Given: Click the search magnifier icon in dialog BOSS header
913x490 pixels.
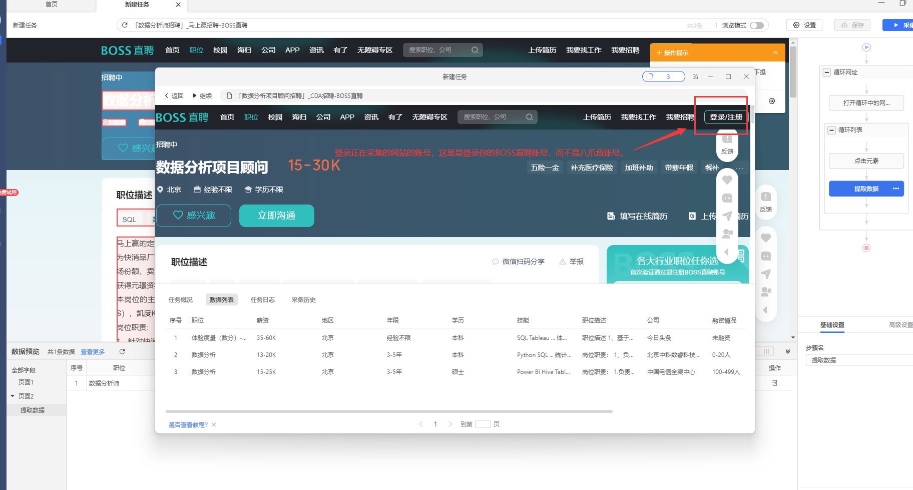Looking at the screenshot, I should tap(529, 117).
